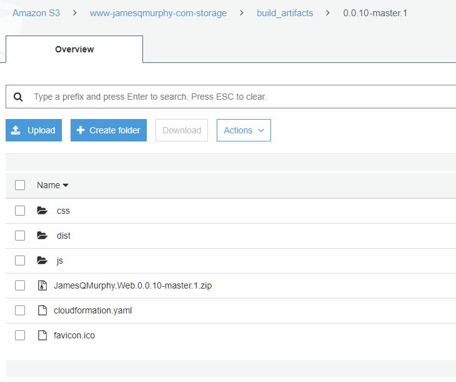
Task: Click the favicon.ico file icon
Action: 42,335
